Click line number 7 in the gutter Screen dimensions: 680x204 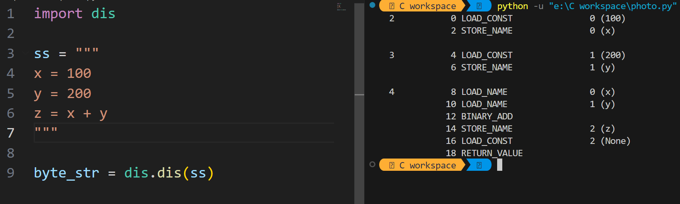pos(11,133)
